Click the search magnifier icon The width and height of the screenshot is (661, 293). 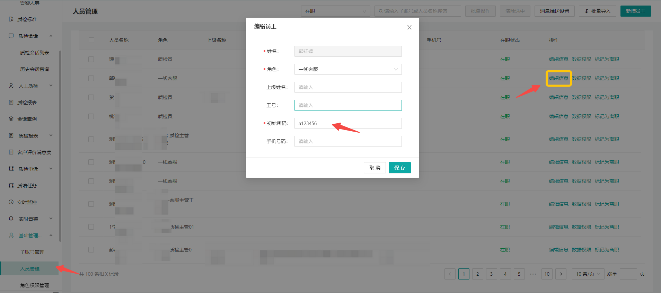381,11
